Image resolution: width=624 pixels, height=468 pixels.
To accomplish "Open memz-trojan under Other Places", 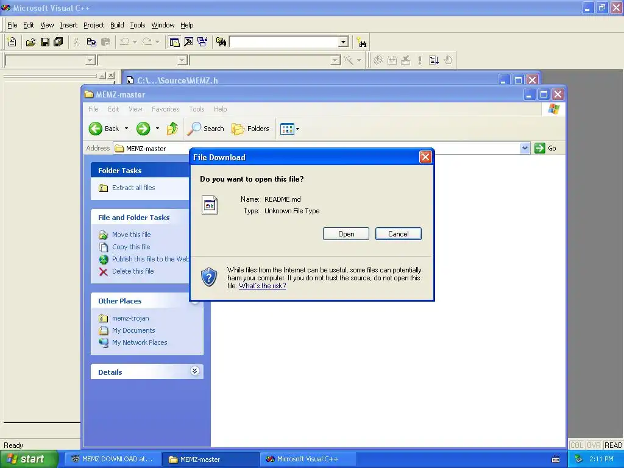I will pos(130,318).
